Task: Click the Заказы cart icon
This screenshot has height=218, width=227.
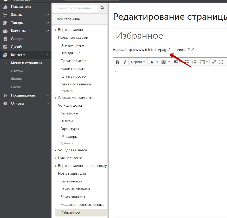Action: 5,15
